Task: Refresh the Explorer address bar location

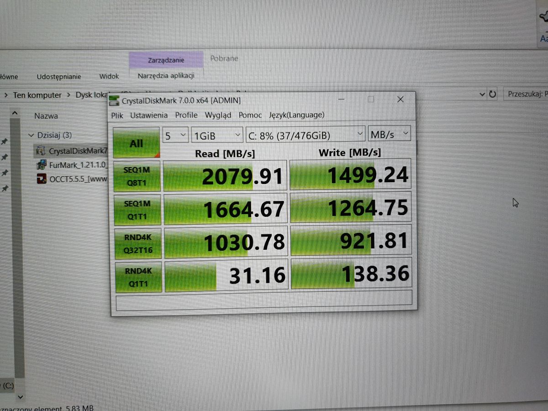Action: click(492, 95)
